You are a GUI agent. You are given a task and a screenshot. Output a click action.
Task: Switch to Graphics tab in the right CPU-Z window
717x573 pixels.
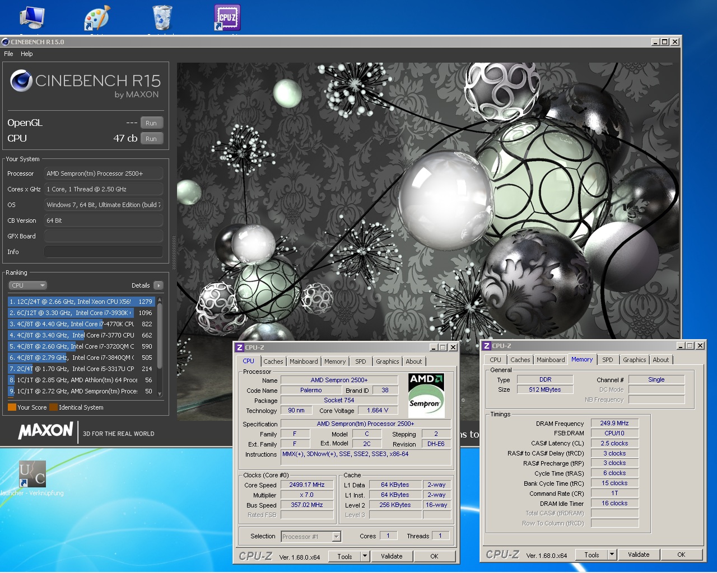(635, 360)
